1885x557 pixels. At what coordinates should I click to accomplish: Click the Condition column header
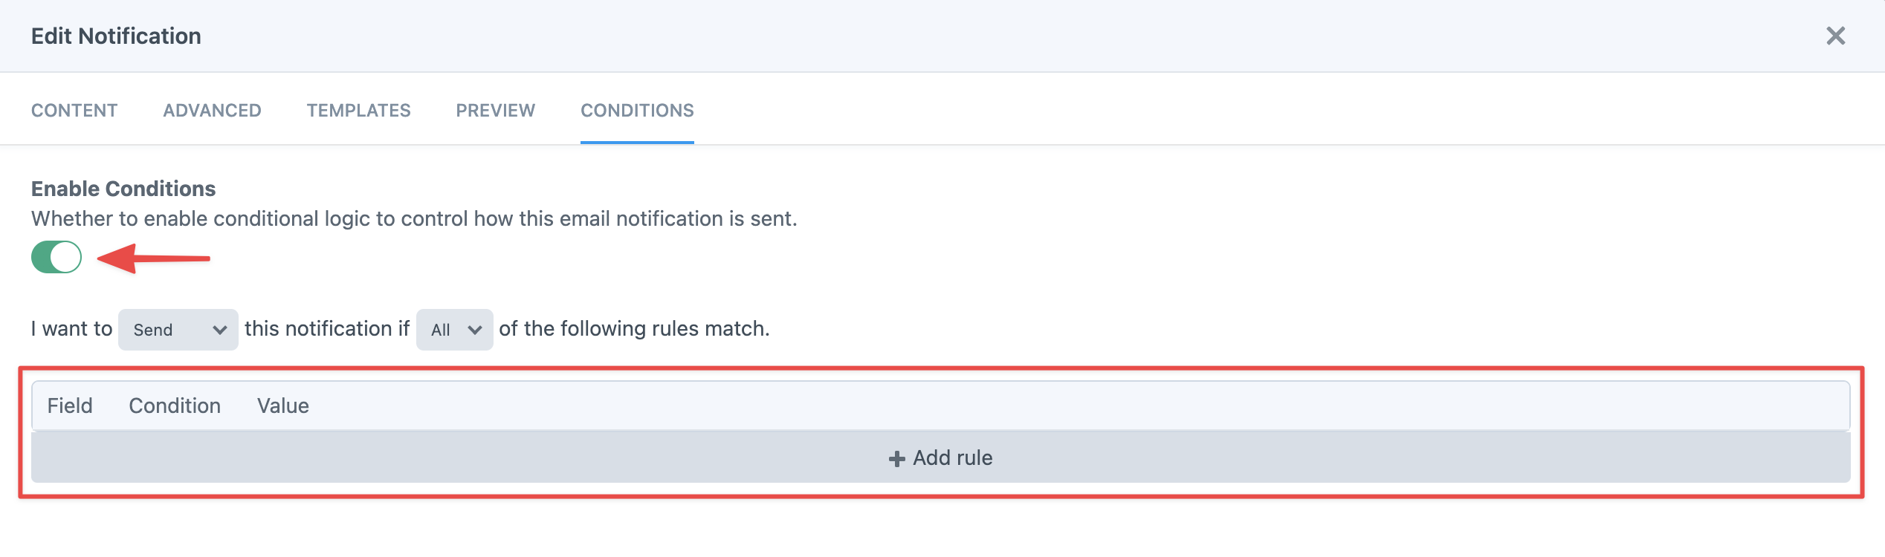tap(175, 405)
